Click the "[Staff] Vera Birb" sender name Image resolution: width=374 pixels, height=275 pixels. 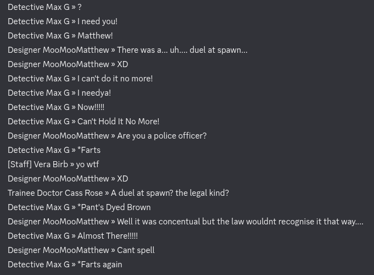point(38,164)
